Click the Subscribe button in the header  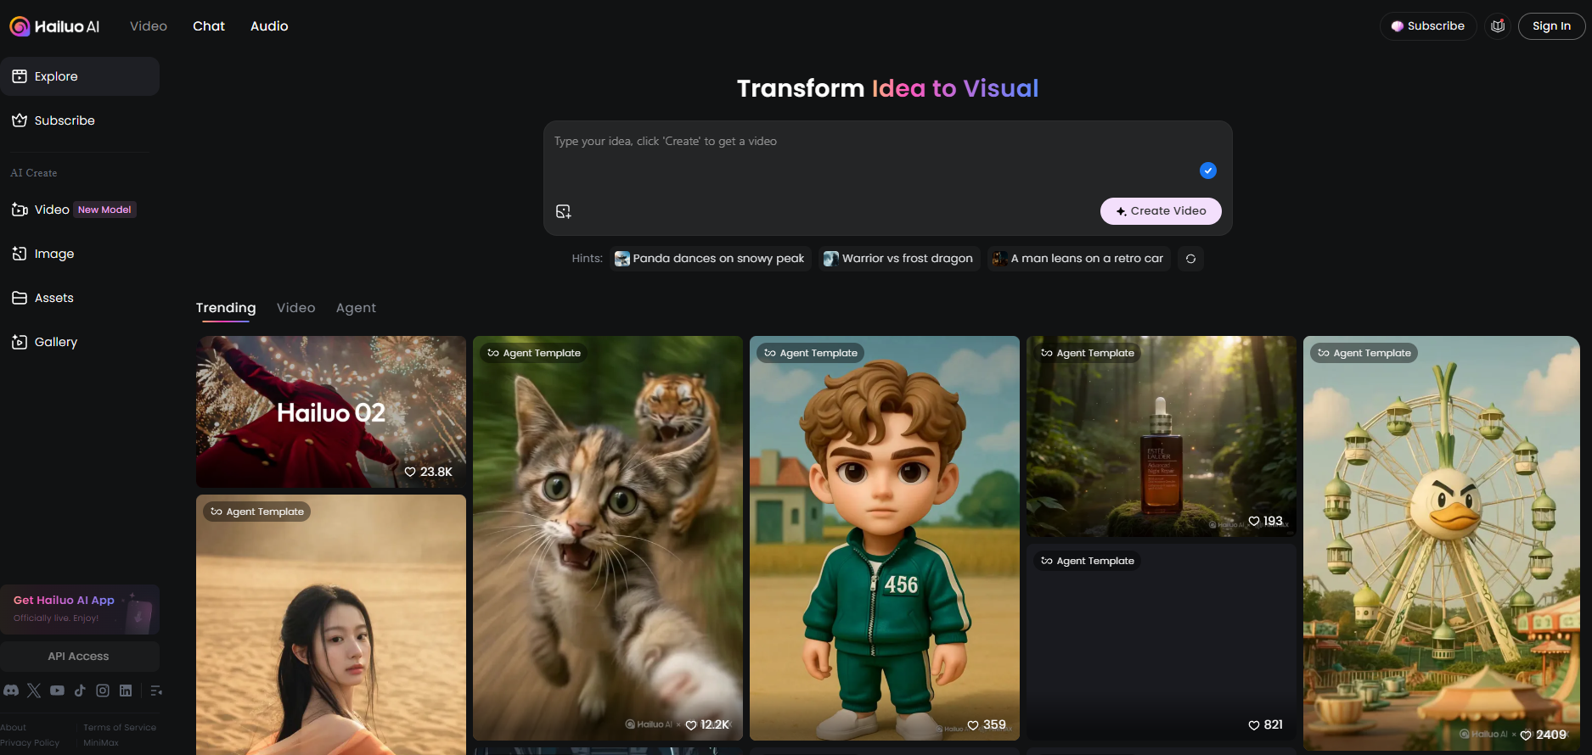[1428, 26]
